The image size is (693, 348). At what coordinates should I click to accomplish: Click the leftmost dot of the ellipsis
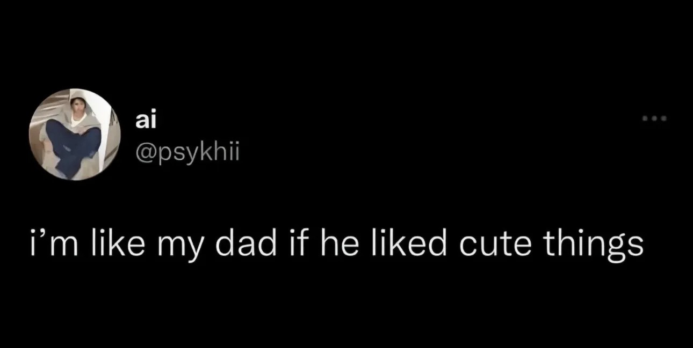646,119
